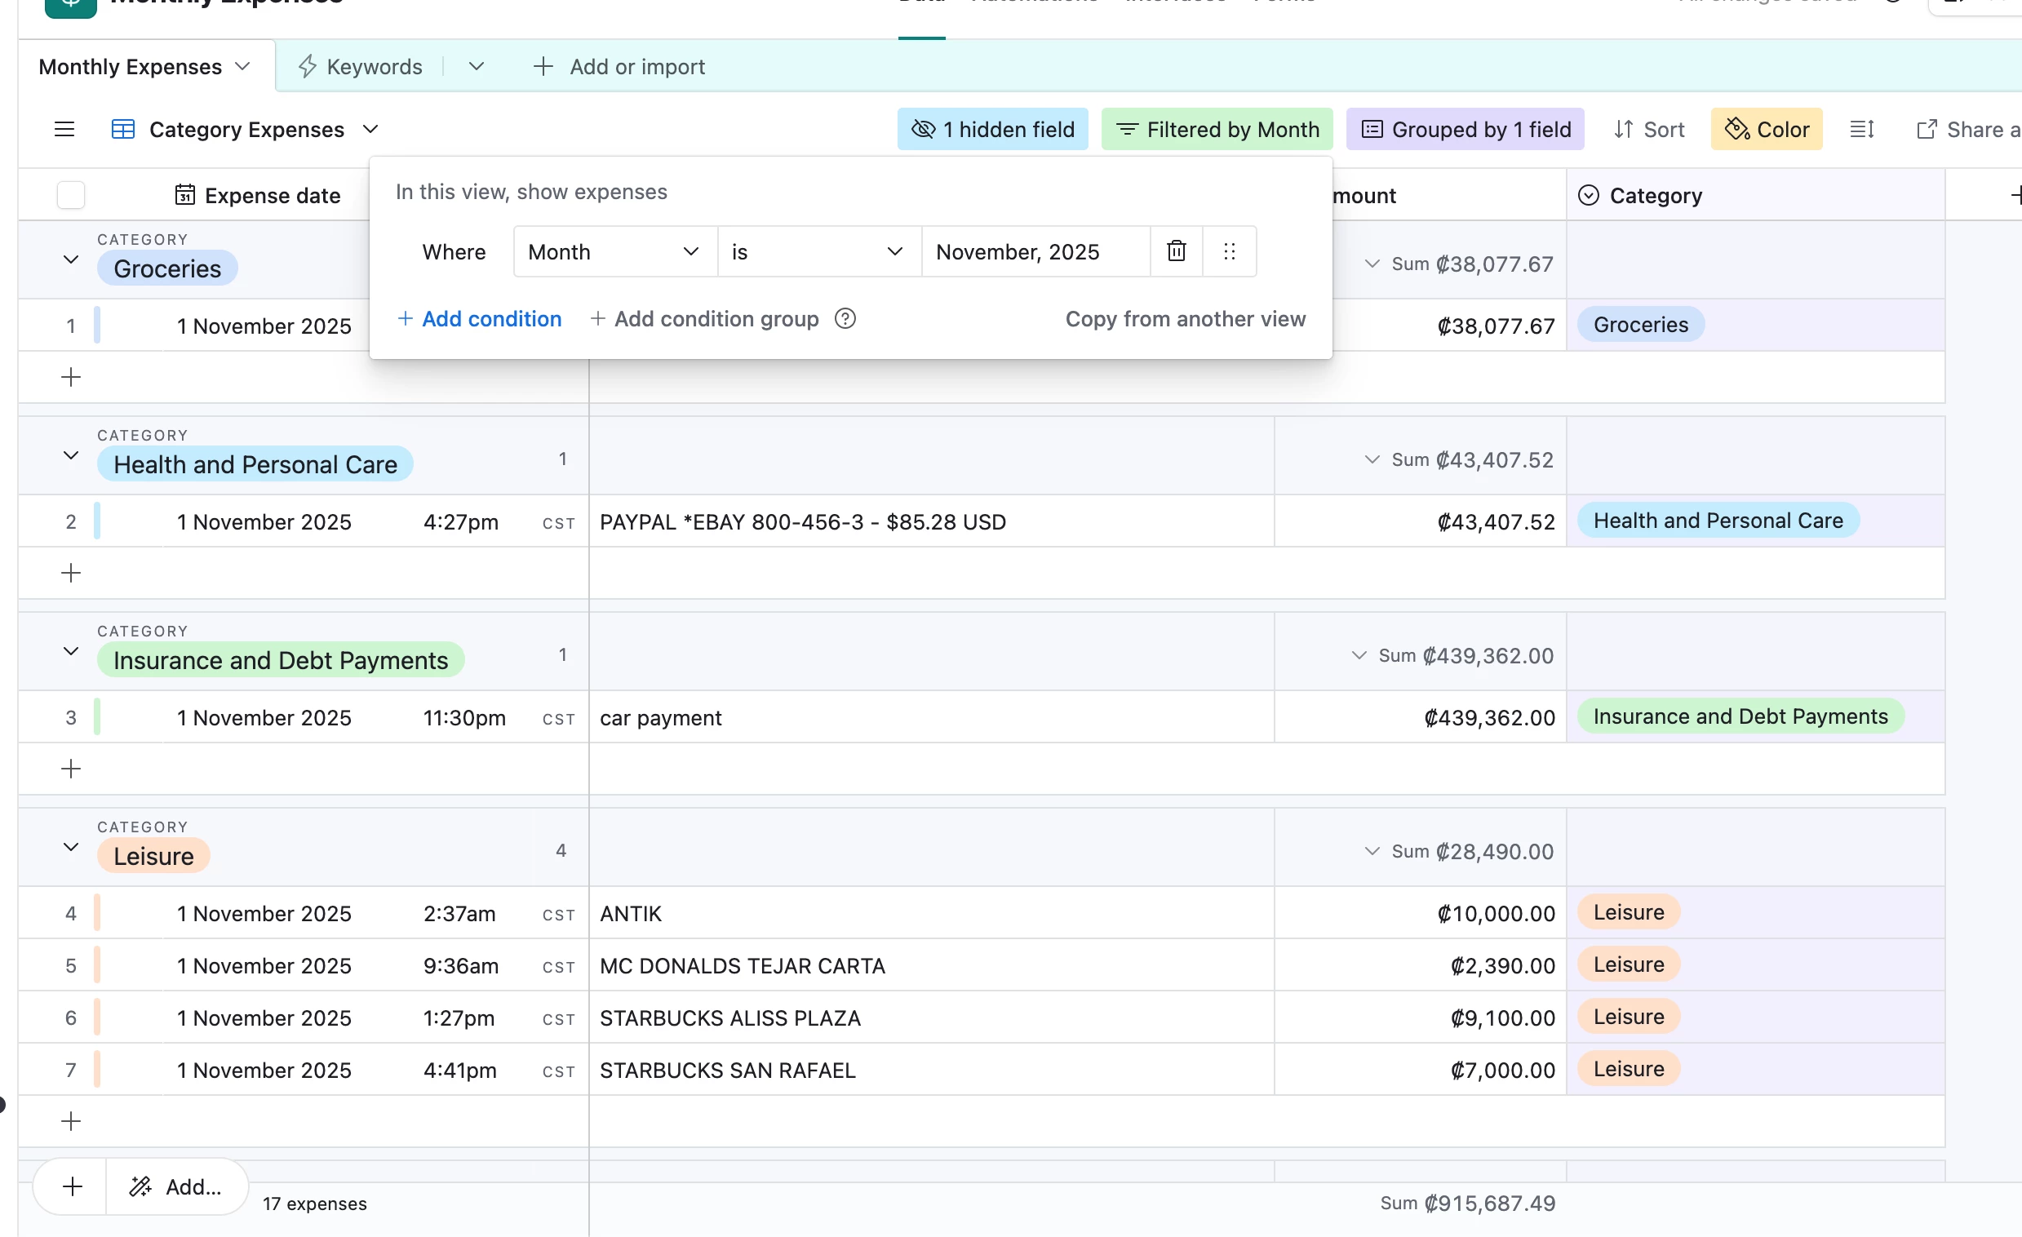
Task: Open the Month field dropdown in filter
Action: click(x=614, y=252)
